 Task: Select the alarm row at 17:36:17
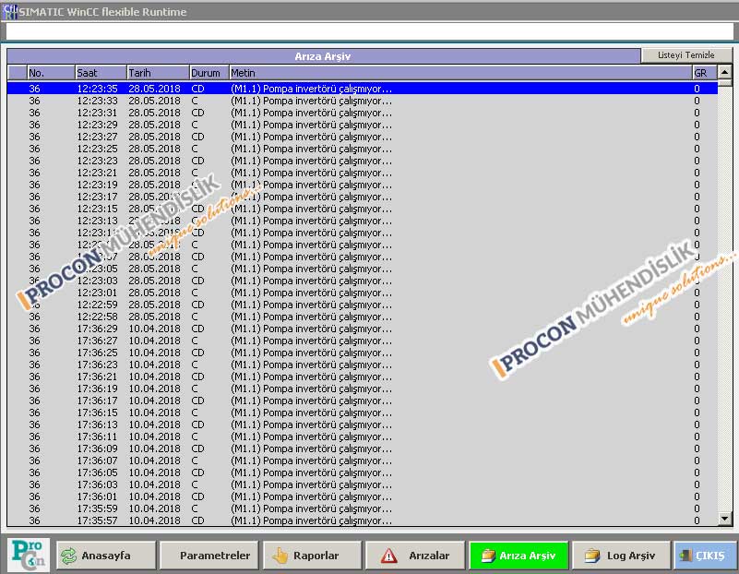coord(362,401)
